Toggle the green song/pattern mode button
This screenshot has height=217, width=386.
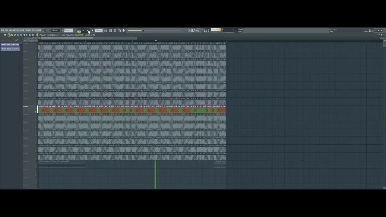coord(79,31)
